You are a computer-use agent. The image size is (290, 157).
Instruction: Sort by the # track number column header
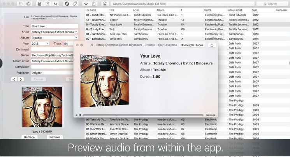pos(181,10)
